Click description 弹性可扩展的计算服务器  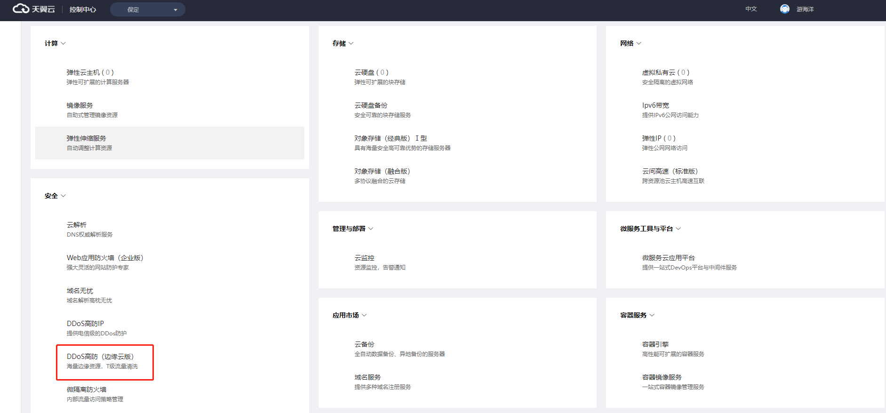97,82
